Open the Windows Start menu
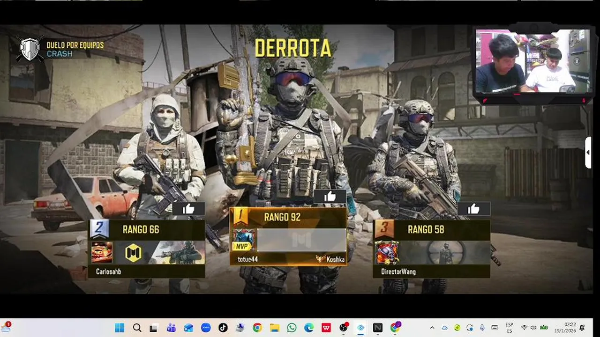600x337 pixels. [x=120, y=328]
